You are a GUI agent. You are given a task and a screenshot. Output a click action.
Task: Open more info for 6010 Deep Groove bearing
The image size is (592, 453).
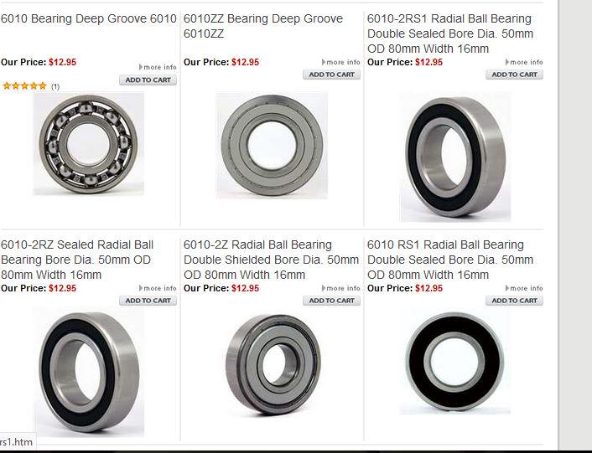point(158,67)
